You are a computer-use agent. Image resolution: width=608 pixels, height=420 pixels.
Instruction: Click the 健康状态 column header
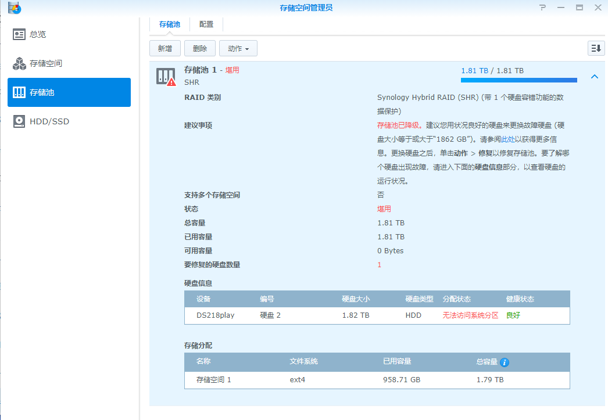click(520, 299)
